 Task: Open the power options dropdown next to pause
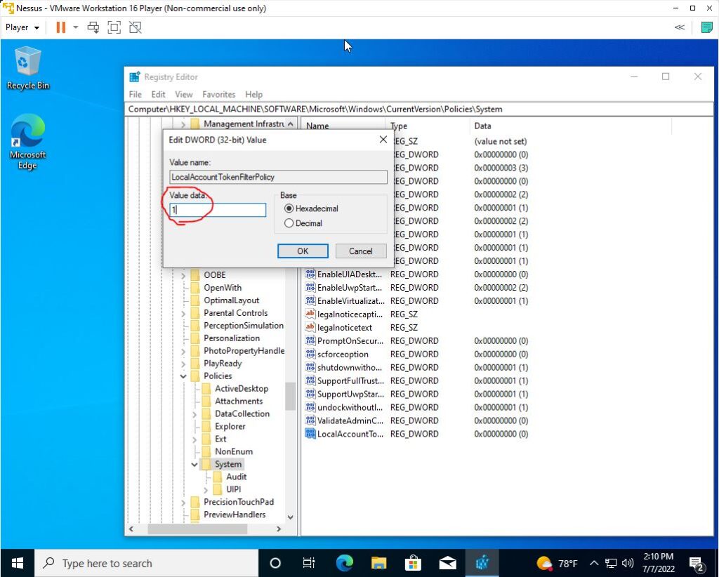point(76,27)
